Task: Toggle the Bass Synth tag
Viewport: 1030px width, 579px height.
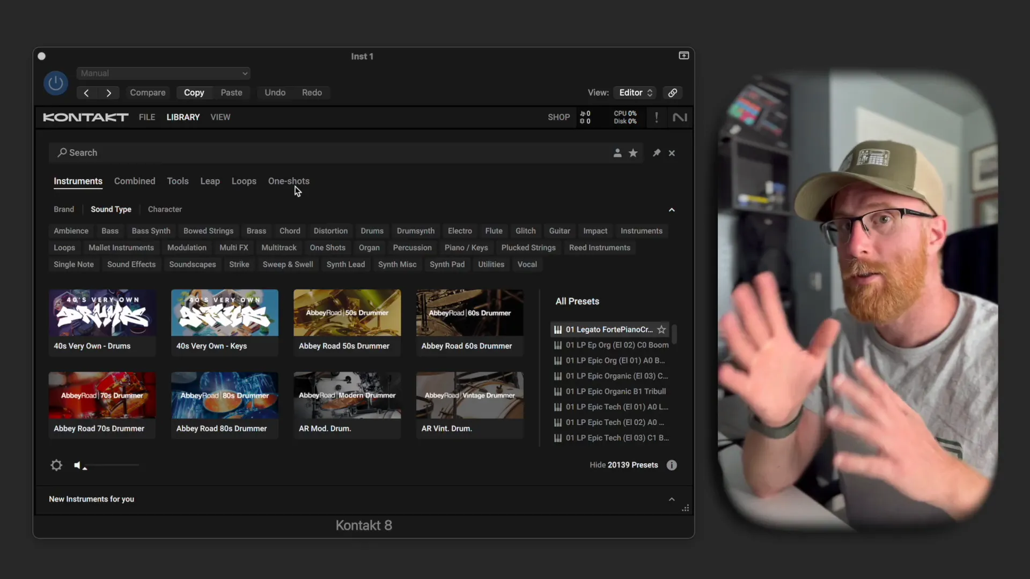Action: (151, 231)
